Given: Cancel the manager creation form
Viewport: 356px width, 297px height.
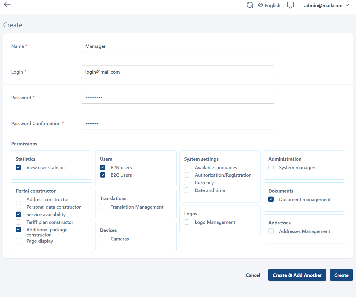Looking at the screenshot, I should (253, 275).
